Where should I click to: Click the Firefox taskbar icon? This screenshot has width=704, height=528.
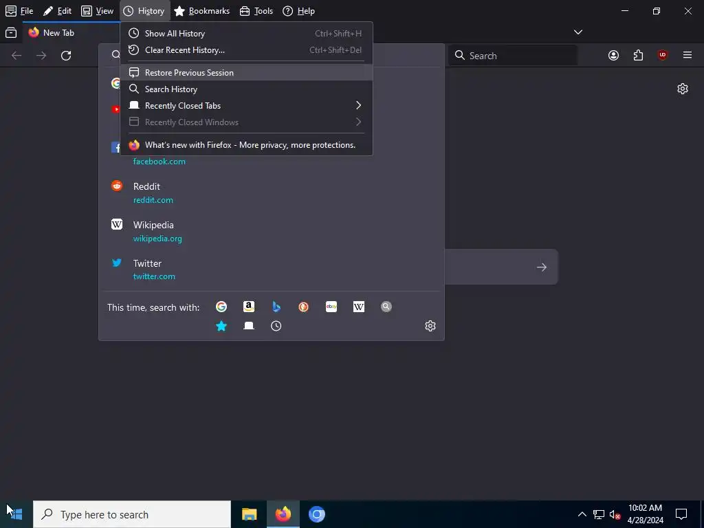point(283,514)
